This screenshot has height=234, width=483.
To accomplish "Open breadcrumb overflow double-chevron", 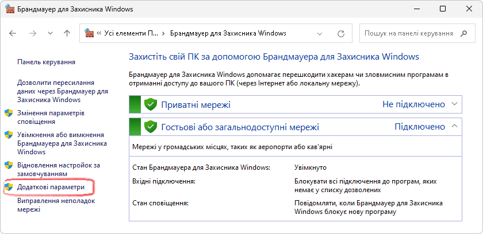I will click(x=99, y=33).
